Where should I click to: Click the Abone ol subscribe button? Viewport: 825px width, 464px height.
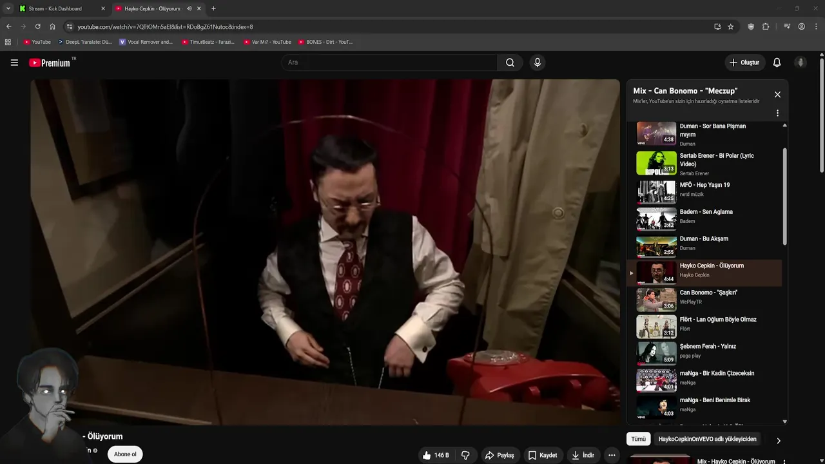tap(125, 454)
